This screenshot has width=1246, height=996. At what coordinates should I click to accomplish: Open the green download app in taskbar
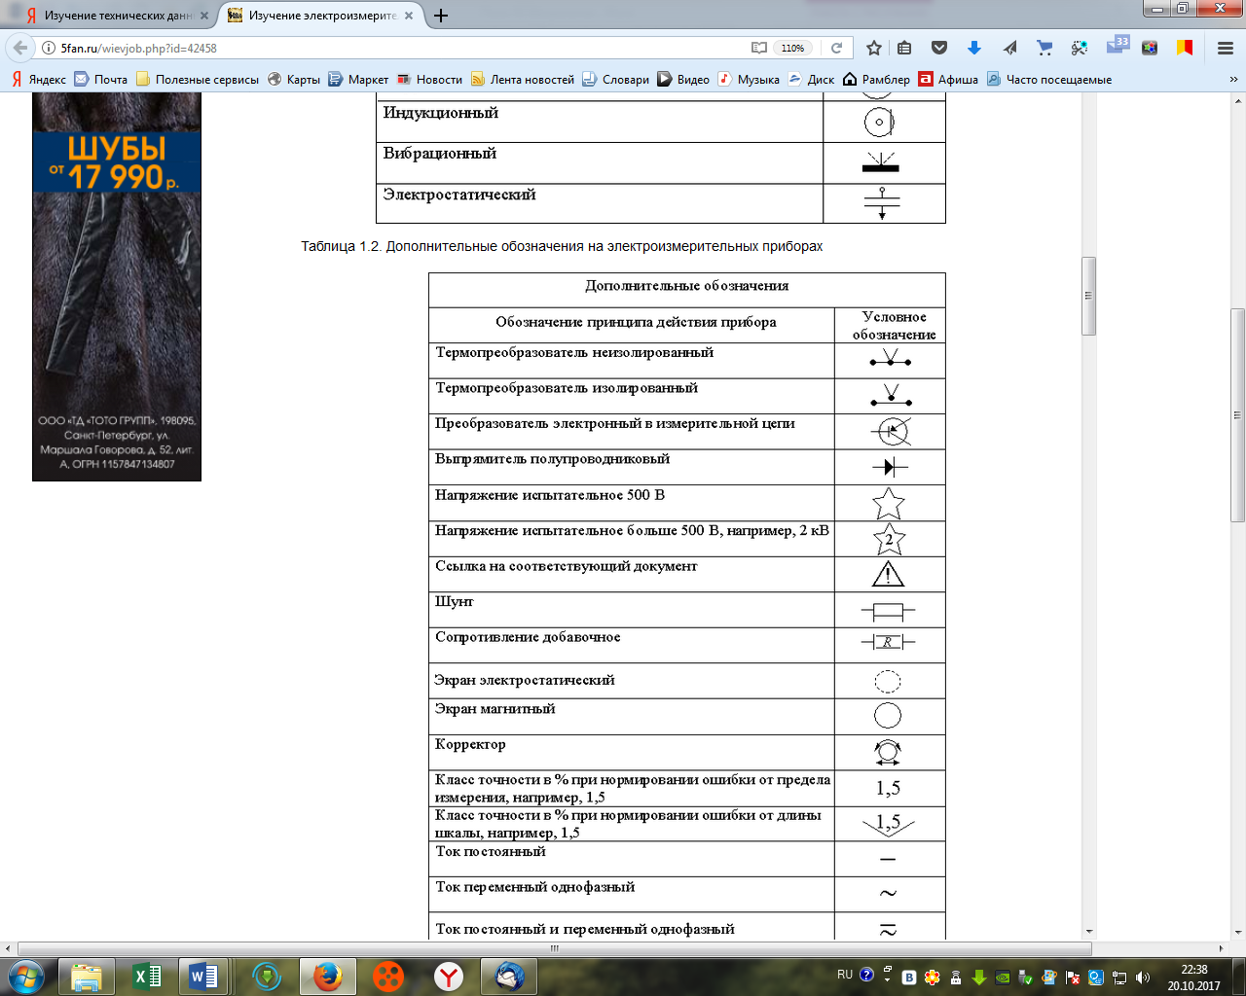[x=267, y=976]
